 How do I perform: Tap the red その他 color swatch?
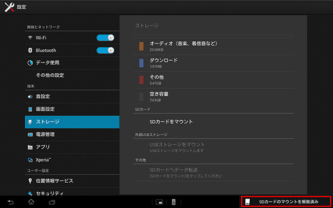pos(141,80)
